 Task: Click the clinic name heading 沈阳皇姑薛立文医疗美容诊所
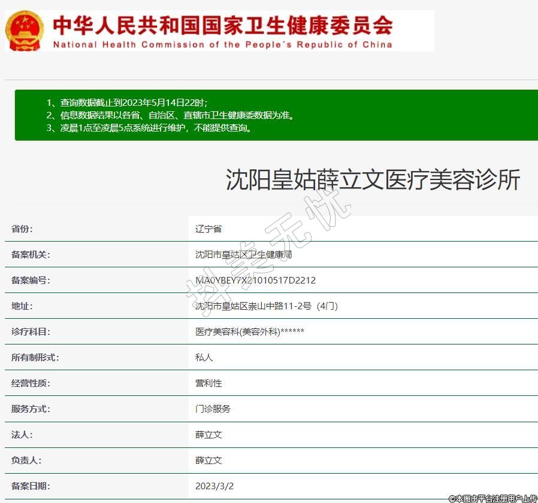373,180
